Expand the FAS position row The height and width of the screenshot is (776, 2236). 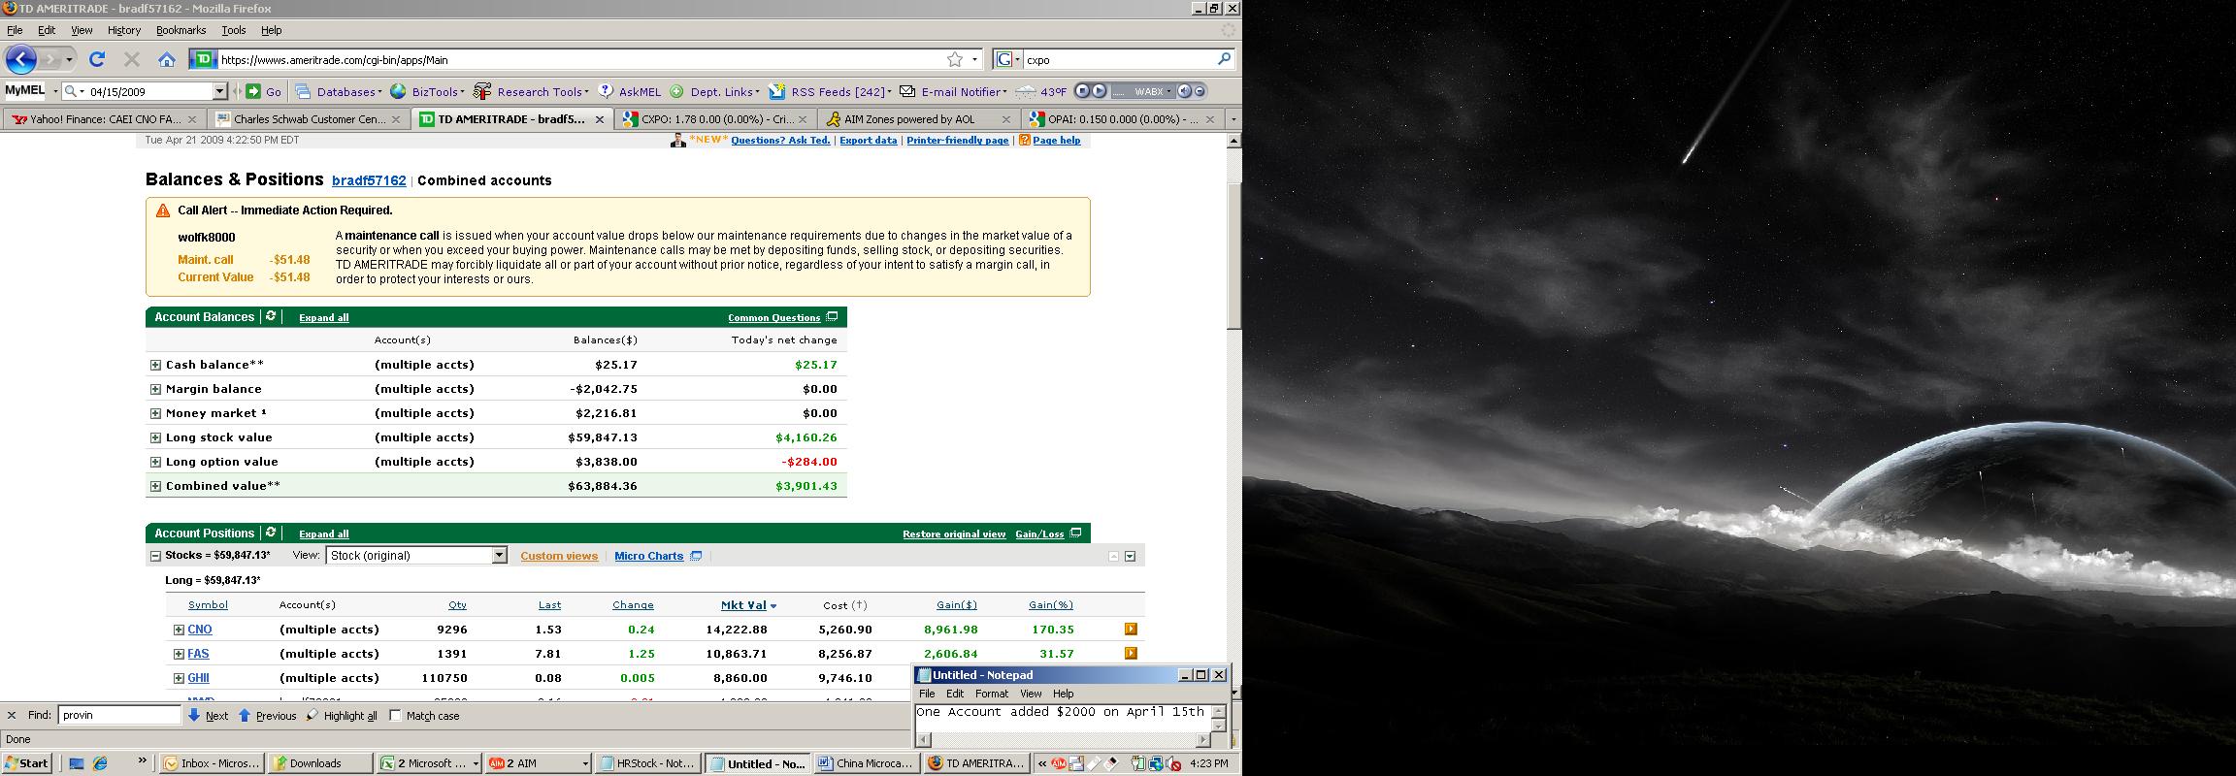[179, 654]
